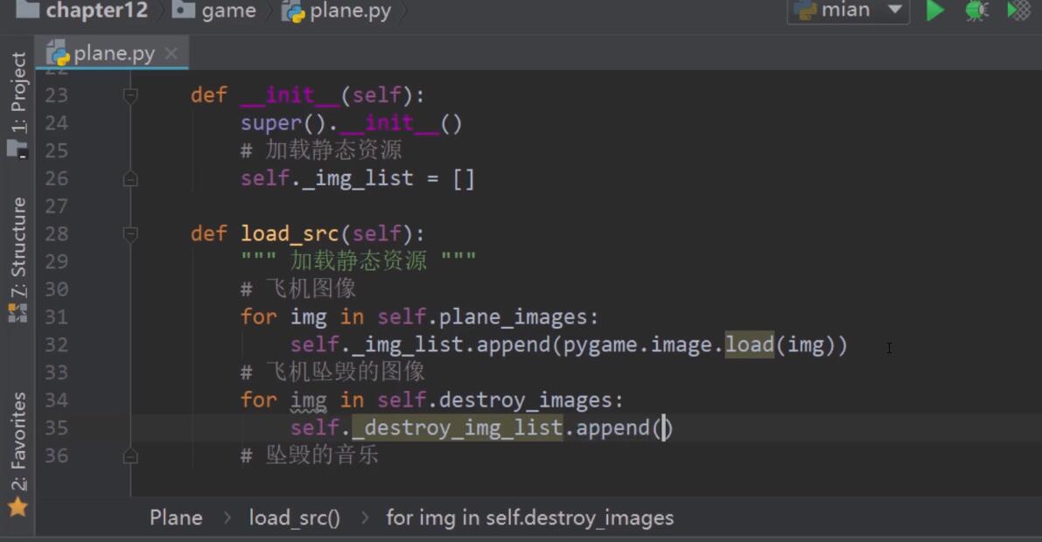Open the mian run configuration dropdown

pyautogui.click(x=848, y=10)
